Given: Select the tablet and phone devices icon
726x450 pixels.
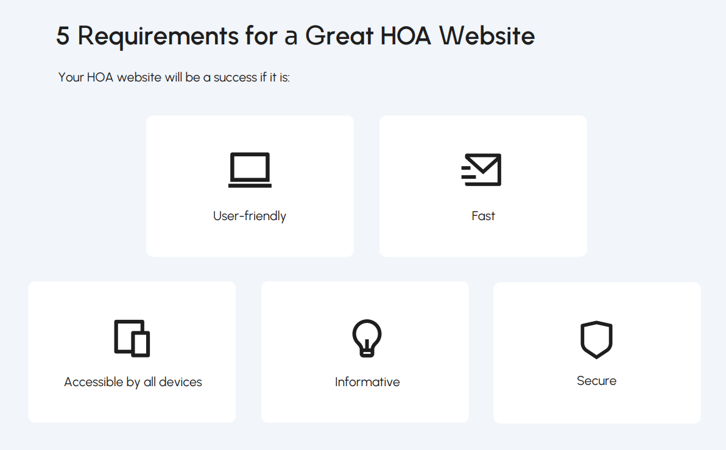Looking at the screenshot, I should click(132, 338).
